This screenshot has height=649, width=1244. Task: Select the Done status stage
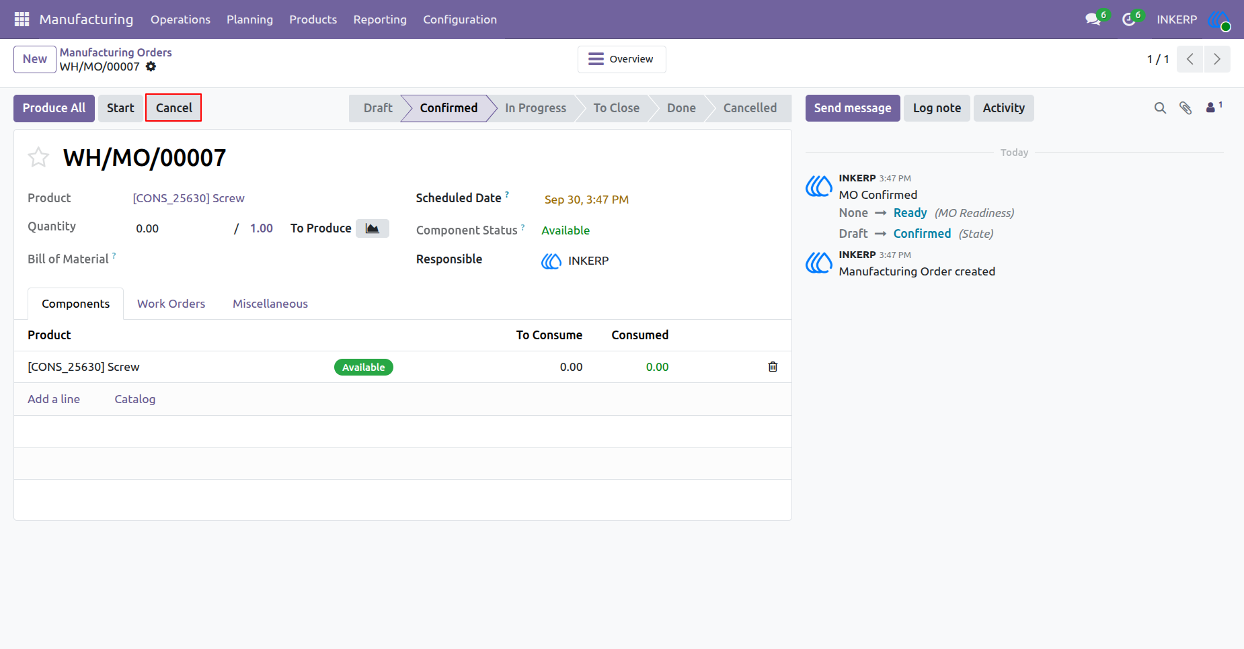pos(681,108)
